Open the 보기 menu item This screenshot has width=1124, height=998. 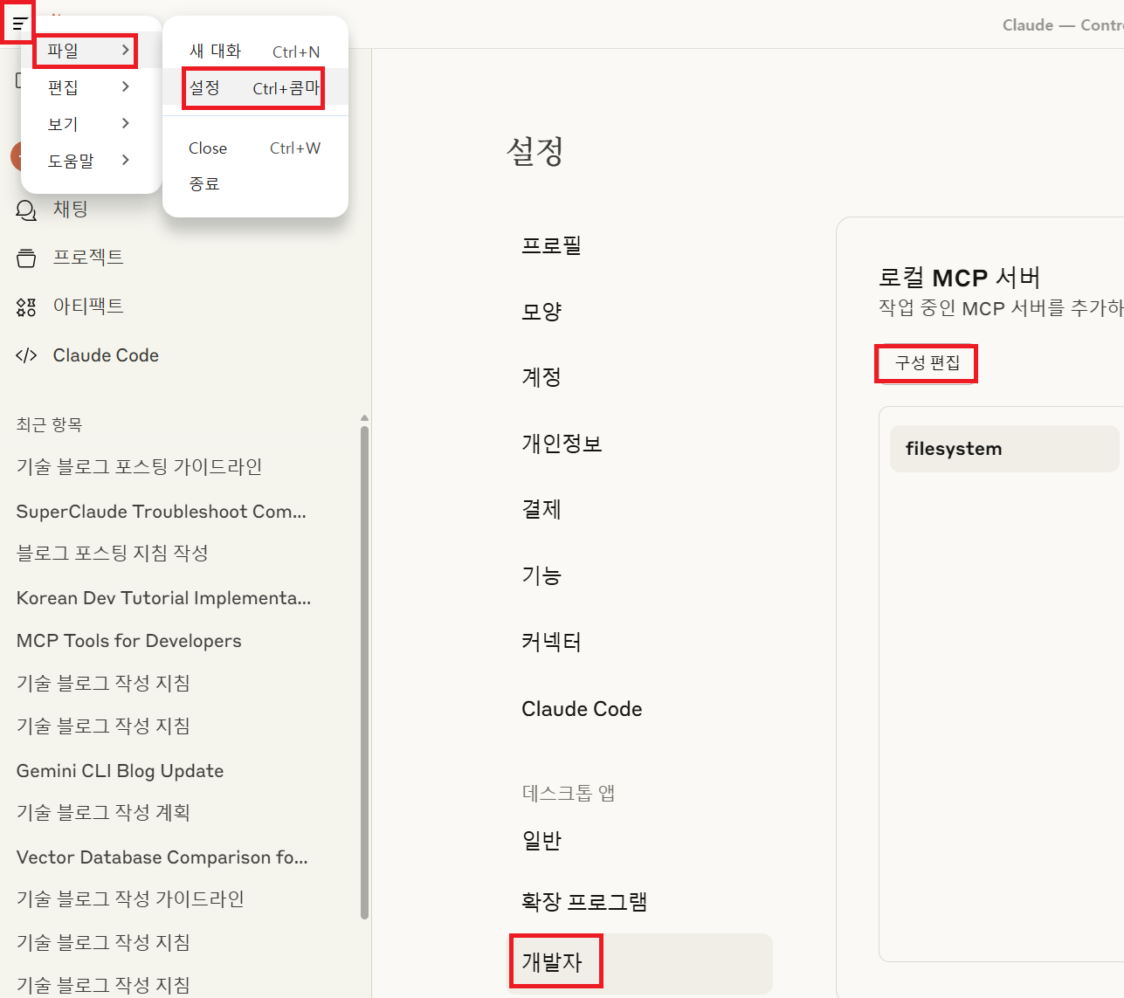coord(91,124)
